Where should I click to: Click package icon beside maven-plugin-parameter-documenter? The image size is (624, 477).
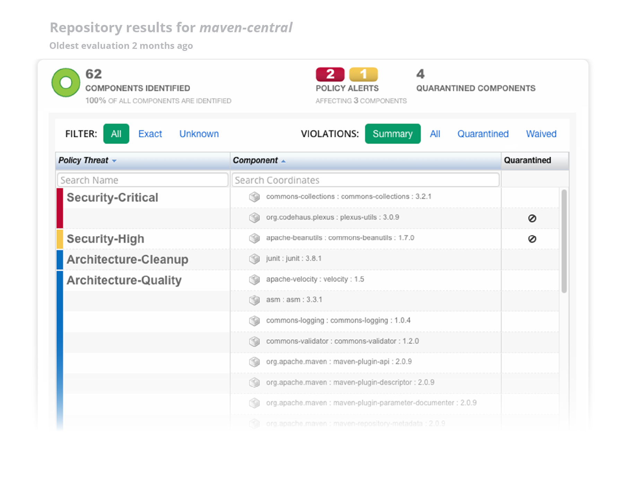coord(254,403)
